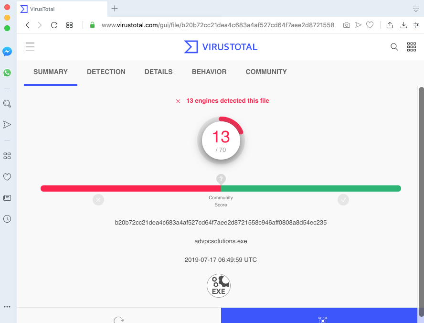Screen dimensions: 424x323
Task: Click the 13/70 detection gauge
Action: (x=221, y=140)
